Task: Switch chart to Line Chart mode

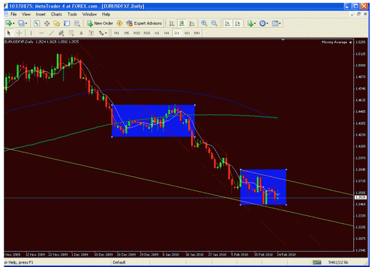Action: 192,23
